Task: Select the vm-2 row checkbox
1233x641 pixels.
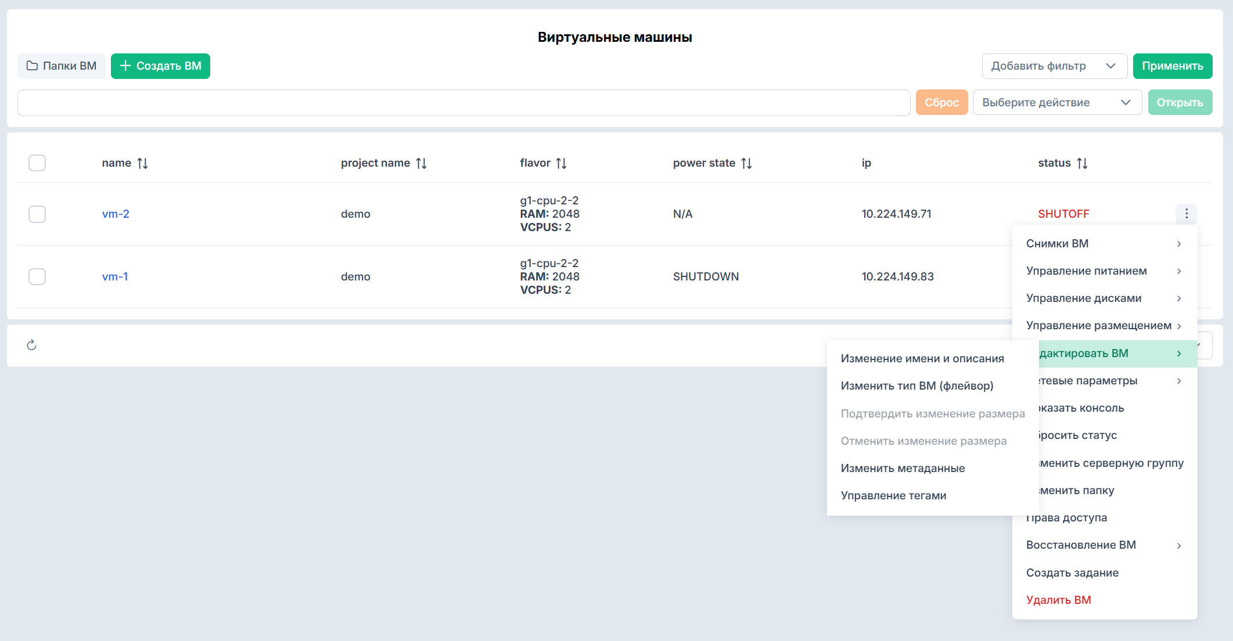Action: (37, 214)
